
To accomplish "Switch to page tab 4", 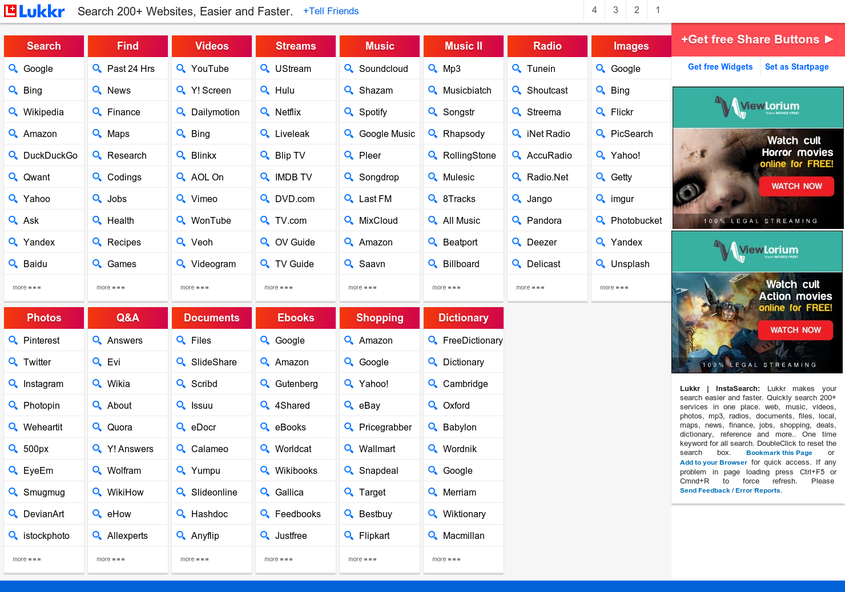I will (594, 10).
